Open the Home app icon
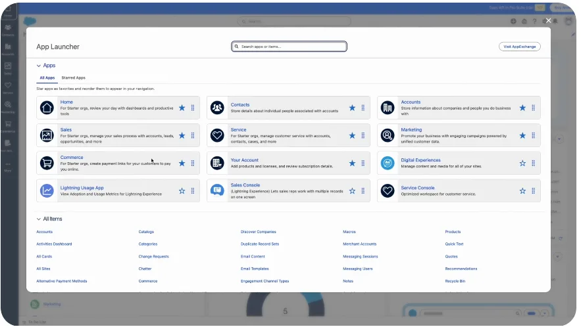Image resolution: width=581 pixels, height=331 pixels. pos(47,108)
